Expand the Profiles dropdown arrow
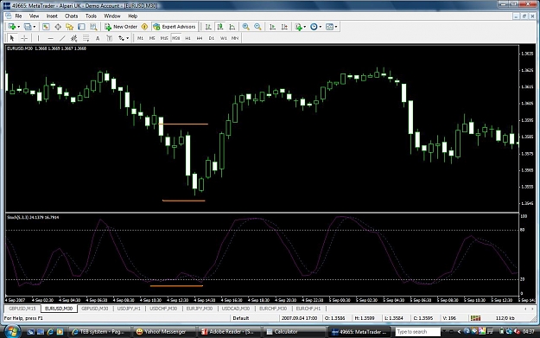Viewport: 540px width, 338px height. pos(34,27)
